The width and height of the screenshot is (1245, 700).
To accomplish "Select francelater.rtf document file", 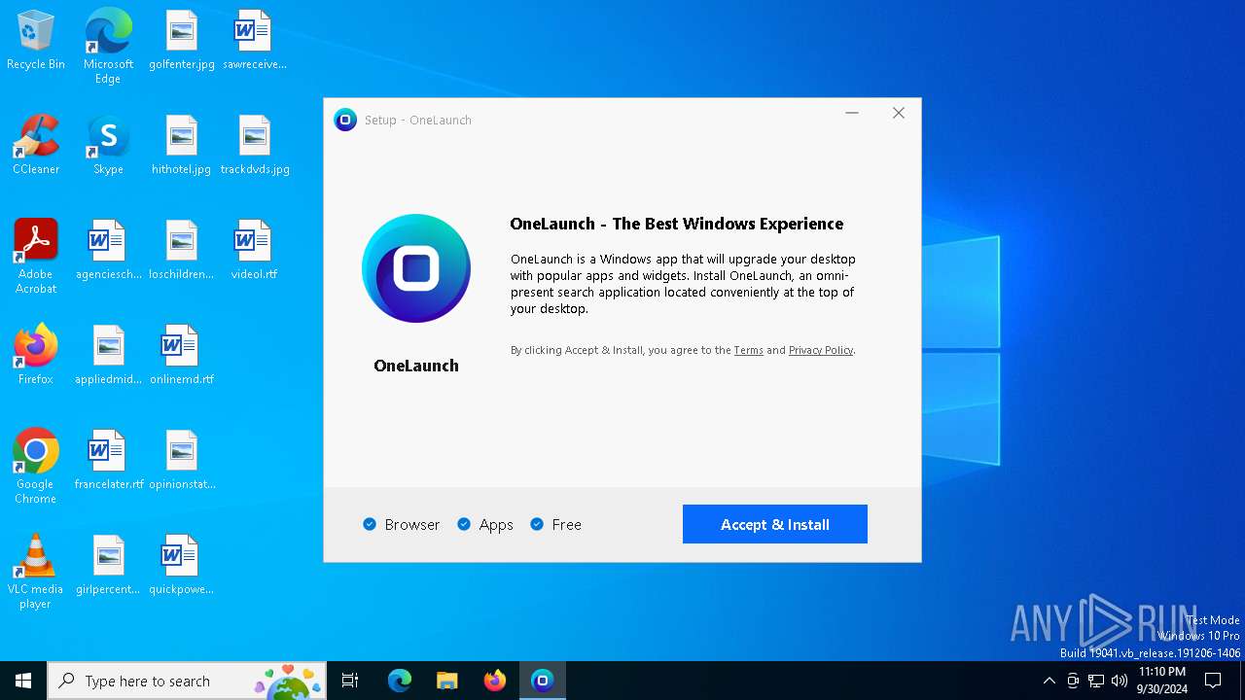I will pos(108,460).
